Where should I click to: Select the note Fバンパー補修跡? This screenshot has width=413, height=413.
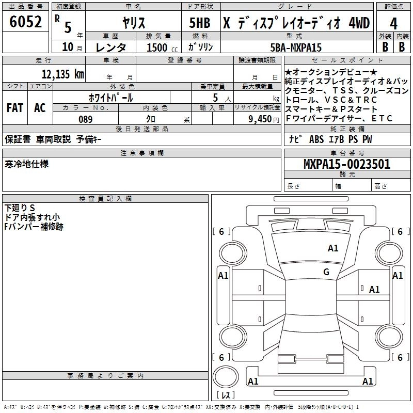[x=34, y=227]
